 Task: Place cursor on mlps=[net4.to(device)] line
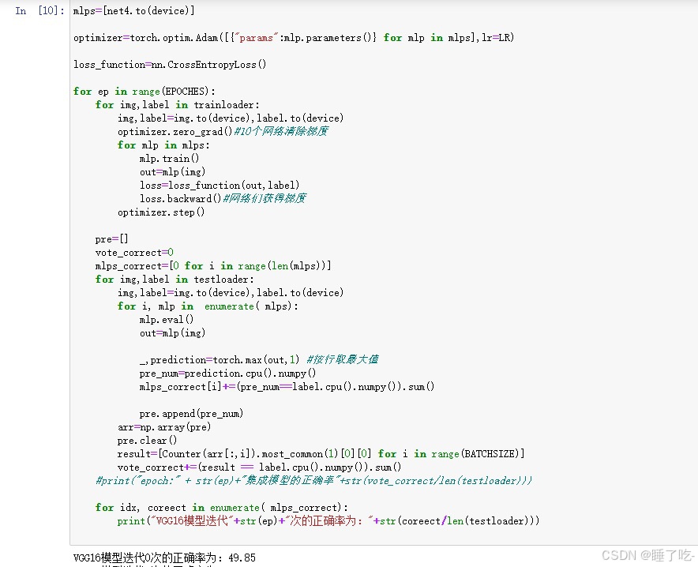(x=134, y=11)
